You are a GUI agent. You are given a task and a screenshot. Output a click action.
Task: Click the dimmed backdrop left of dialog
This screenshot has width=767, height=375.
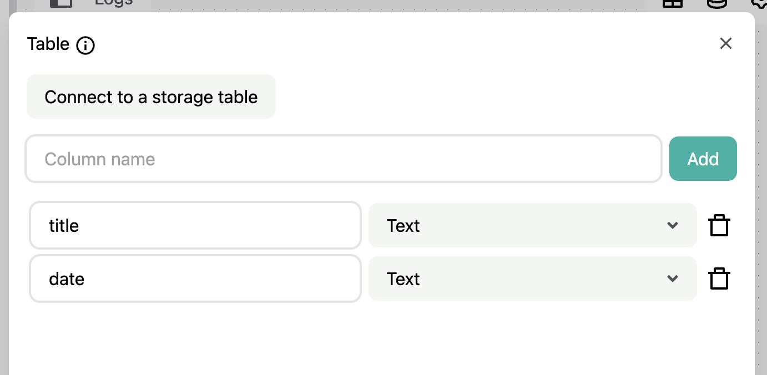[x=4, y=194]
